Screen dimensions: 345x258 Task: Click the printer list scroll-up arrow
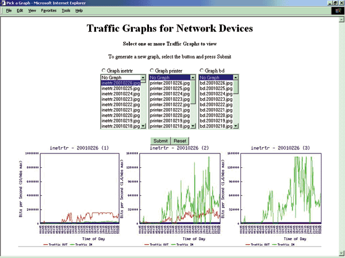[193, 78]
